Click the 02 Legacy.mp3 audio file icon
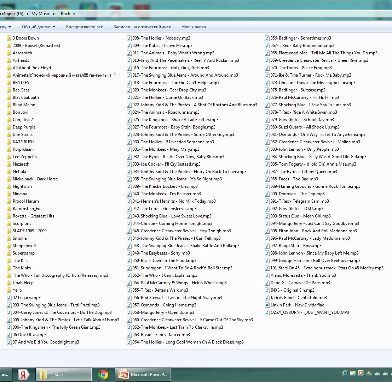The image size is (392, 382). (x=9, y=298)
